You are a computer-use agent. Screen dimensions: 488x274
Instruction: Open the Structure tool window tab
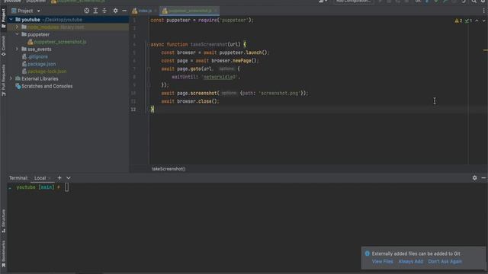3,221
